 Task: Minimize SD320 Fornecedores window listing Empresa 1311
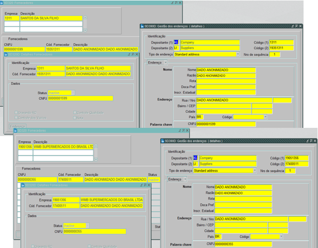click(172, 2)
